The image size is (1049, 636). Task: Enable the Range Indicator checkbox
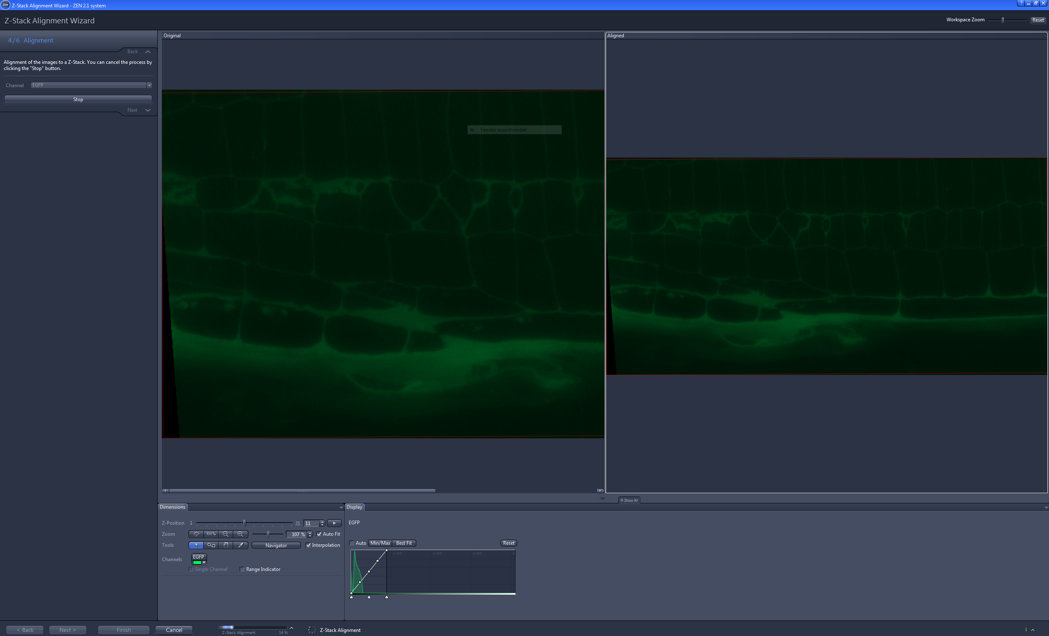tap(242, 569)
